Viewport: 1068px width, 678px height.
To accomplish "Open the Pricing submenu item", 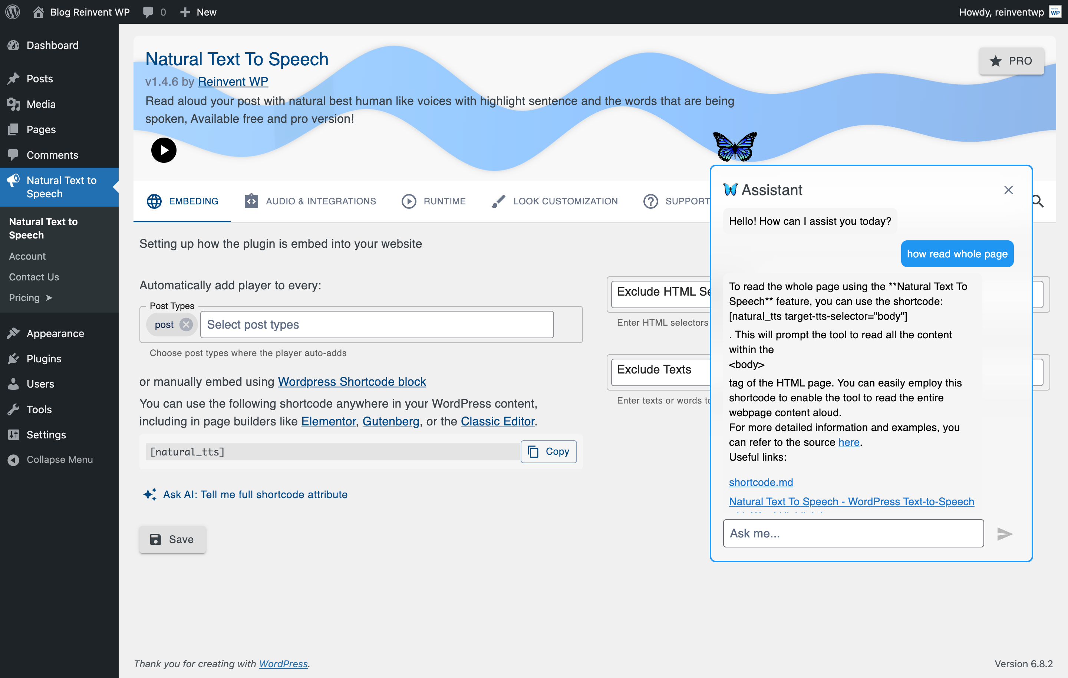I will click(31, 298).
